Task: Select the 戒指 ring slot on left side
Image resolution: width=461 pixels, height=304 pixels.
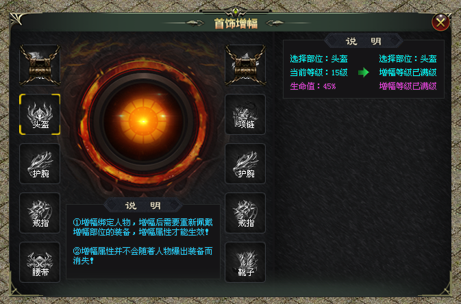Action: tap(40, 213)
